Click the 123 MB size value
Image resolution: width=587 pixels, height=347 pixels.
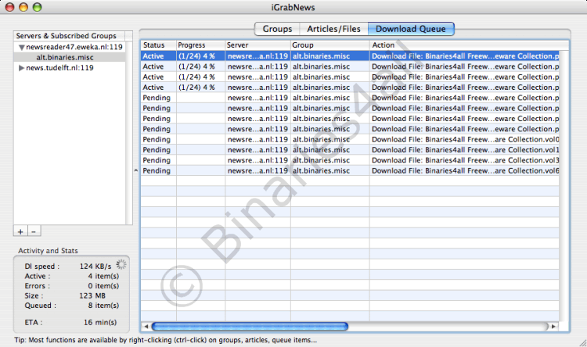(x=92, y=295)
